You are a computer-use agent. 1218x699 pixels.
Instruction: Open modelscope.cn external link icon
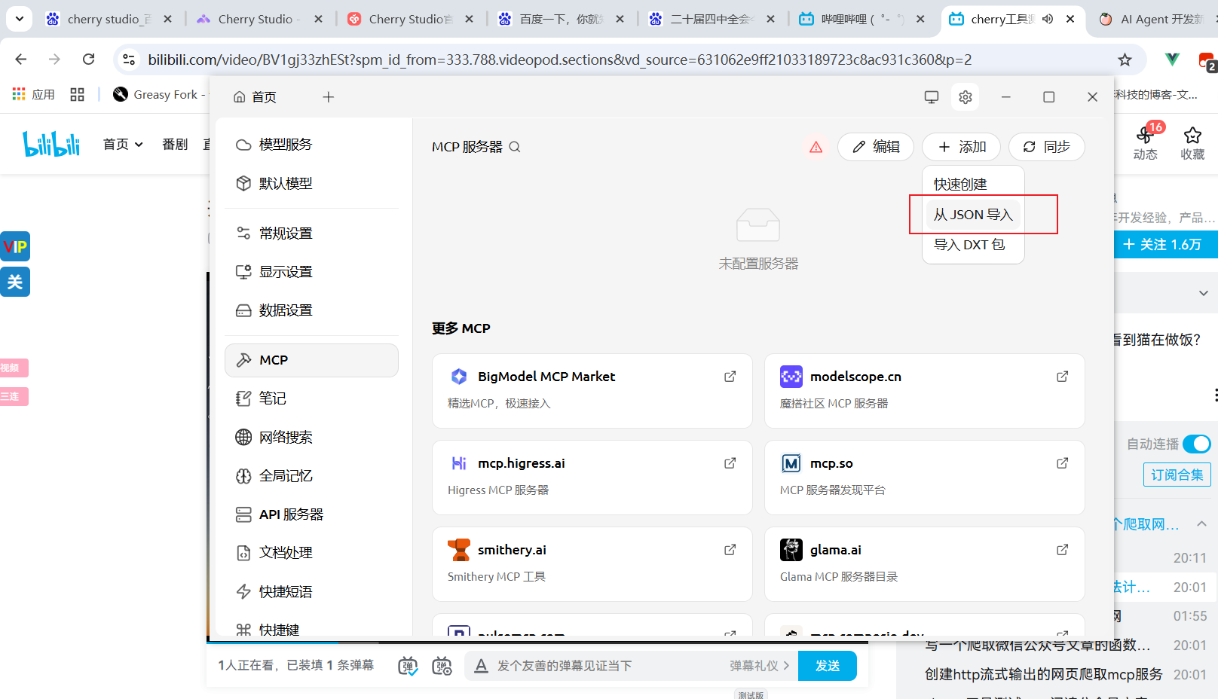(x=1062, y=377)
